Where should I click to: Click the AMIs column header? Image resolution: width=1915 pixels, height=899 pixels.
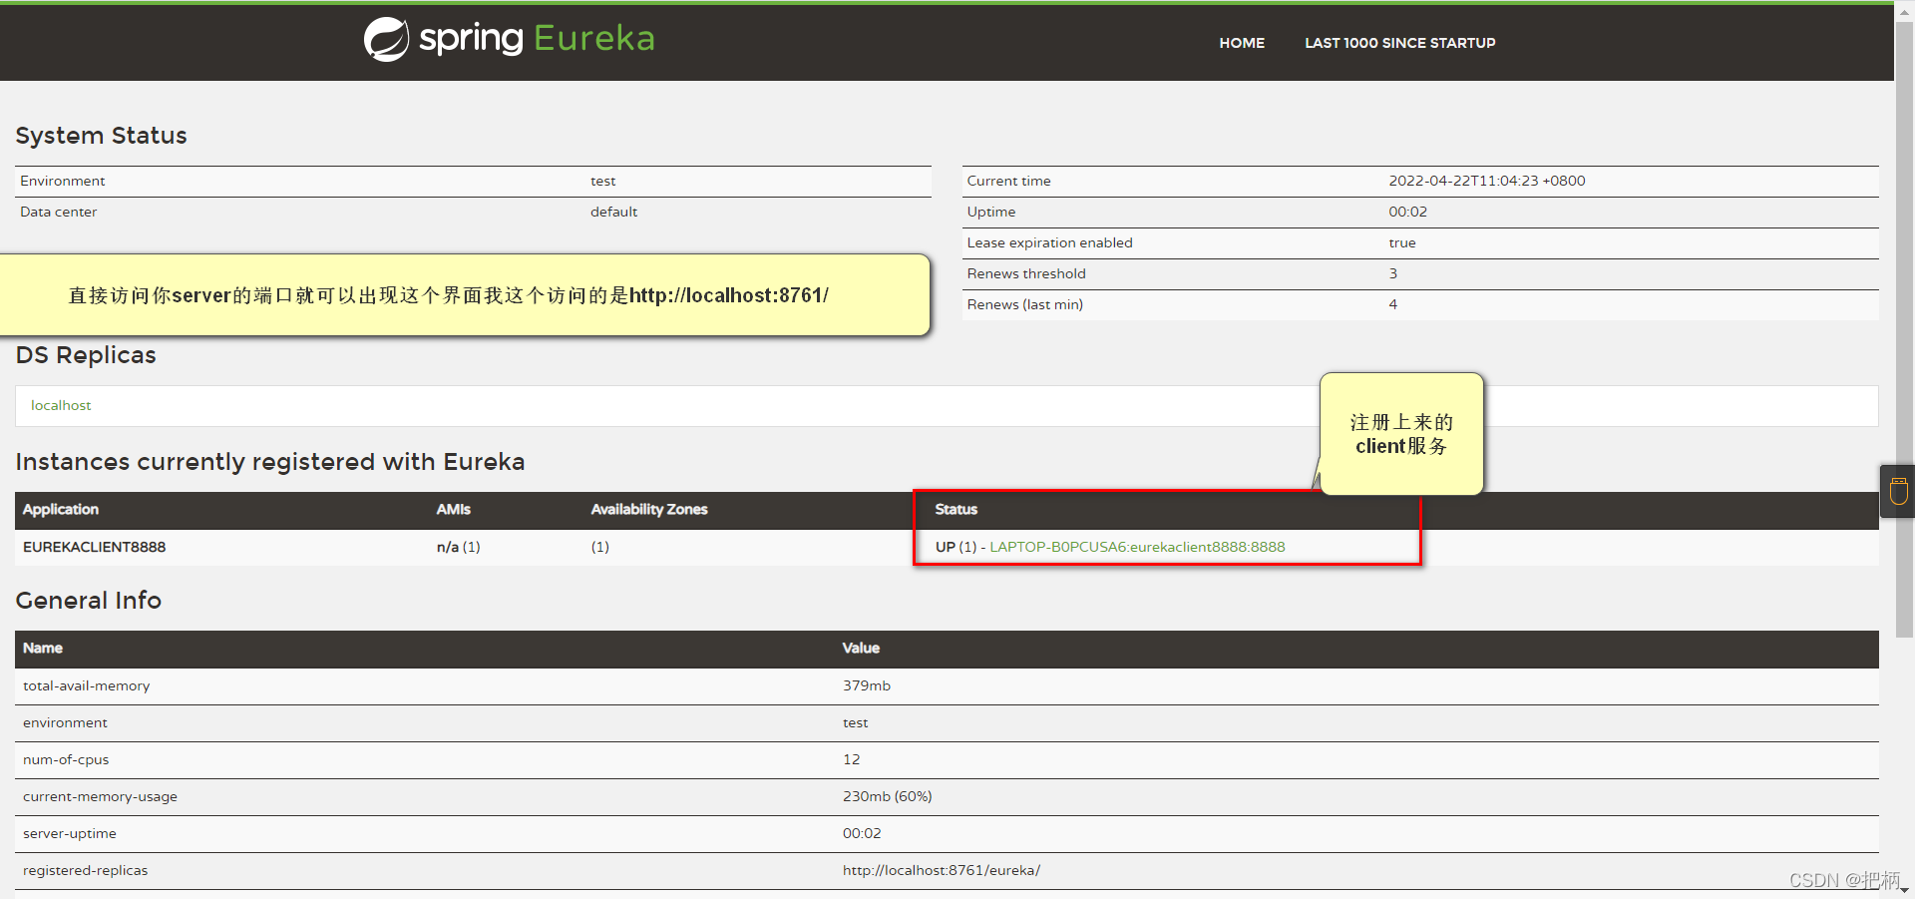453,510
